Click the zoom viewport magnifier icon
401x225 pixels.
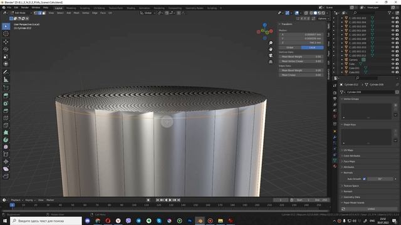[271, 43]
